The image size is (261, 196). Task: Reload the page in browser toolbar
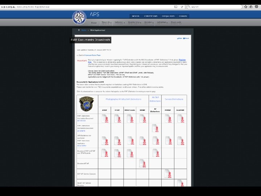(182, 7)
